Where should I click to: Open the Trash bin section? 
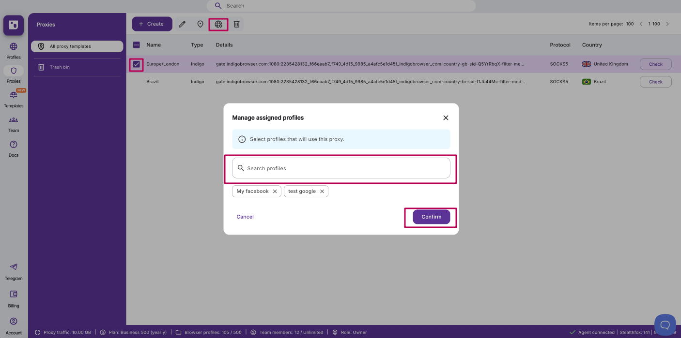[x=77, y=67]
